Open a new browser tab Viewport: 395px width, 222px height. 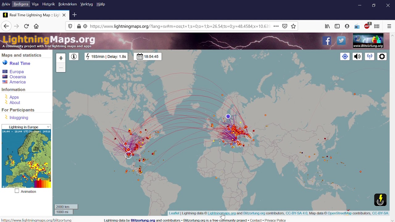coord(74,15)
